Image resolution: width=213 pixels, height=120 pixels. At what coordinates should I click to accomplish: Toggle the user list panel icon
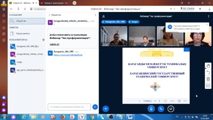(104, 16)
